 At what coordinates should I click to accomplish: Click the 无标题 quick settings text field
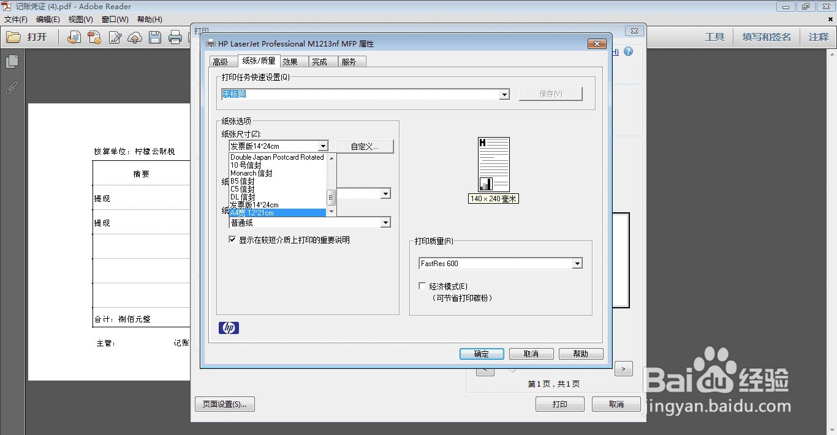pyautogui.click(x=360, y=95)
